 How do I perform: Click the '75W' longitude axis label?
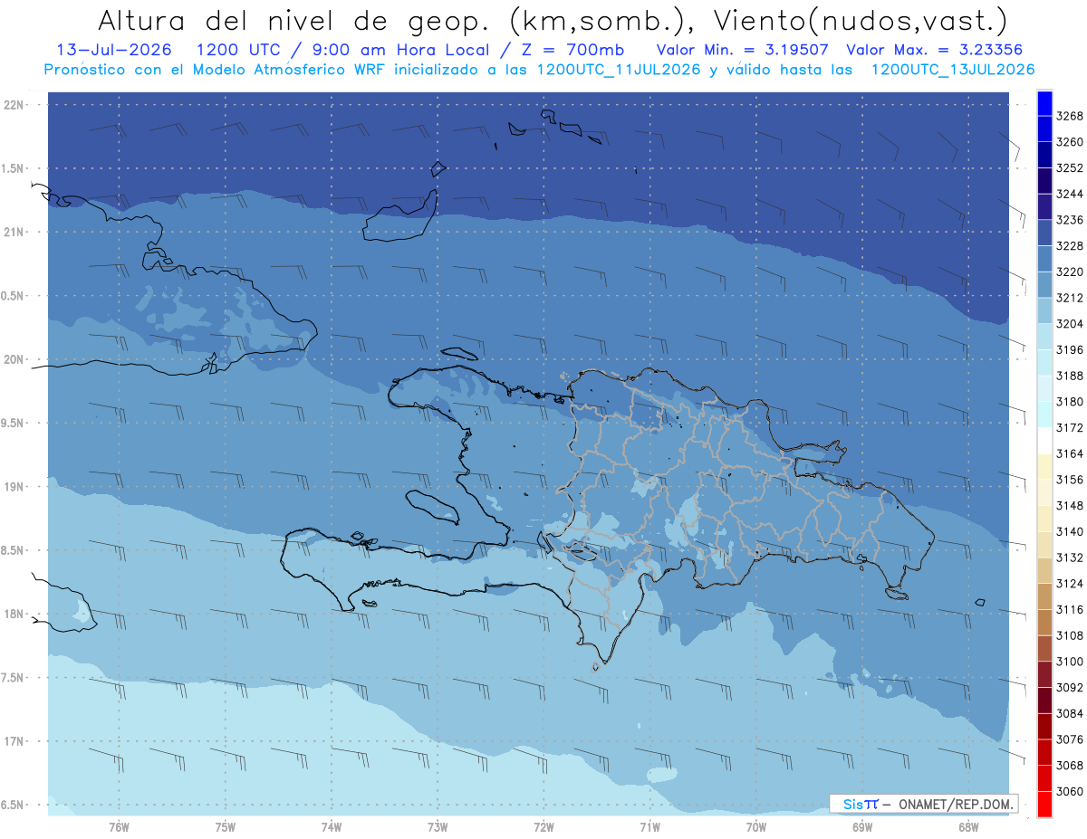point(226,826)
